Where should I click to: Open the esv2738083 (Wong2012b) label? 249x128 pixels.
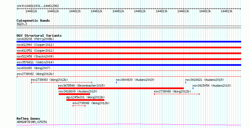pos(50,80)
